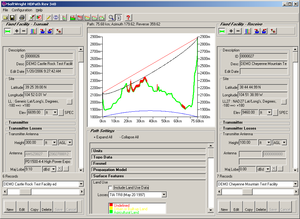Click the open folder toolbar icon
This screenshot has width=300, height=219.
5,18
